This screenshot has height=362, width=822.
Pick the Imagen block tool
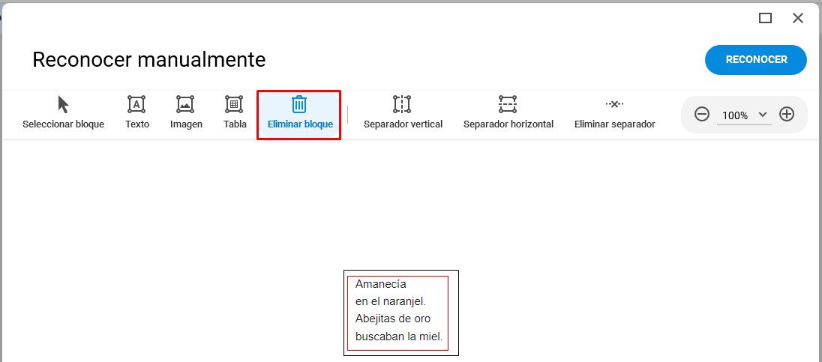pyautogui.click(x=186, y=112)
